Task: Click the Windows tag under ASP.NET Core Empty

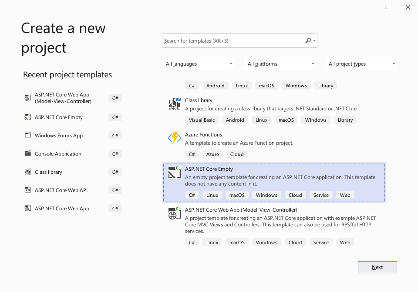Action: [x=266, y=195]
